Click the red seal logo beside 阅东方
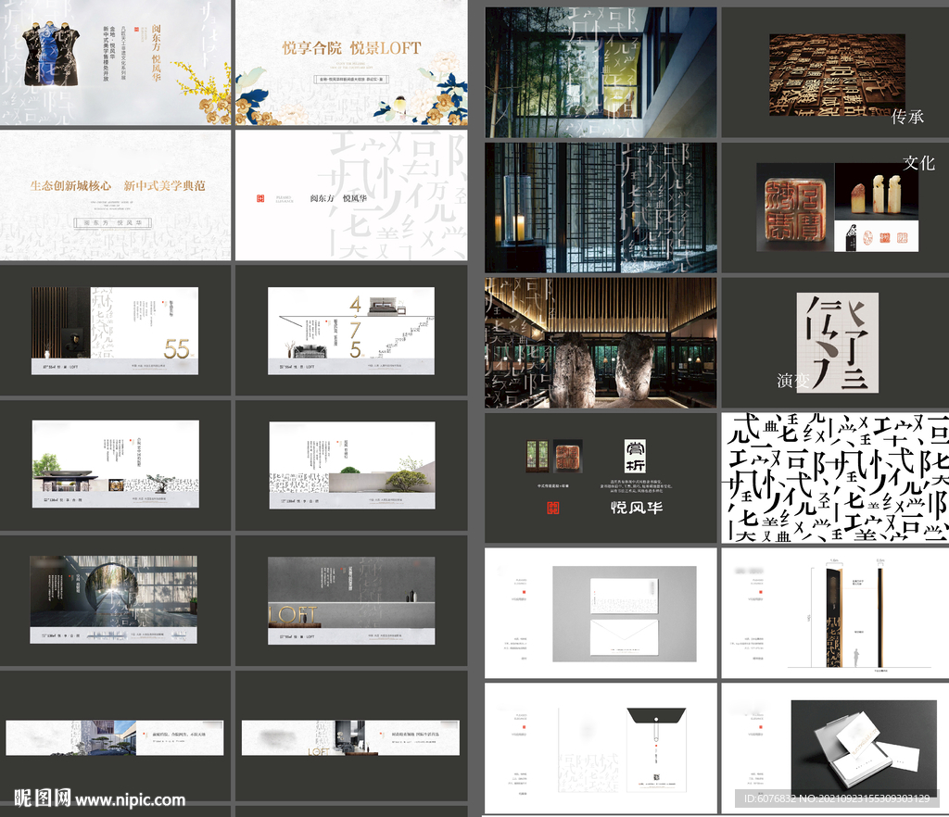The image size is (949, 817). tap(260, 197)
